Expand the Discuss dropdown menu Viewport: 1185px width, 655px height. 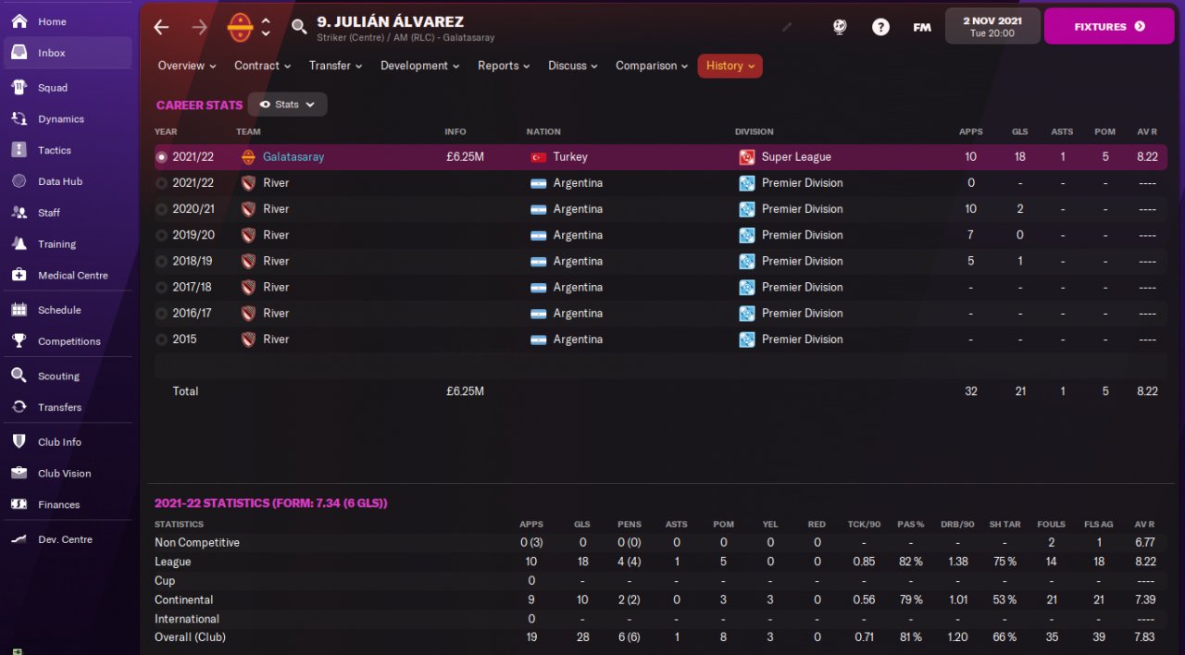[x=572, y=66]
